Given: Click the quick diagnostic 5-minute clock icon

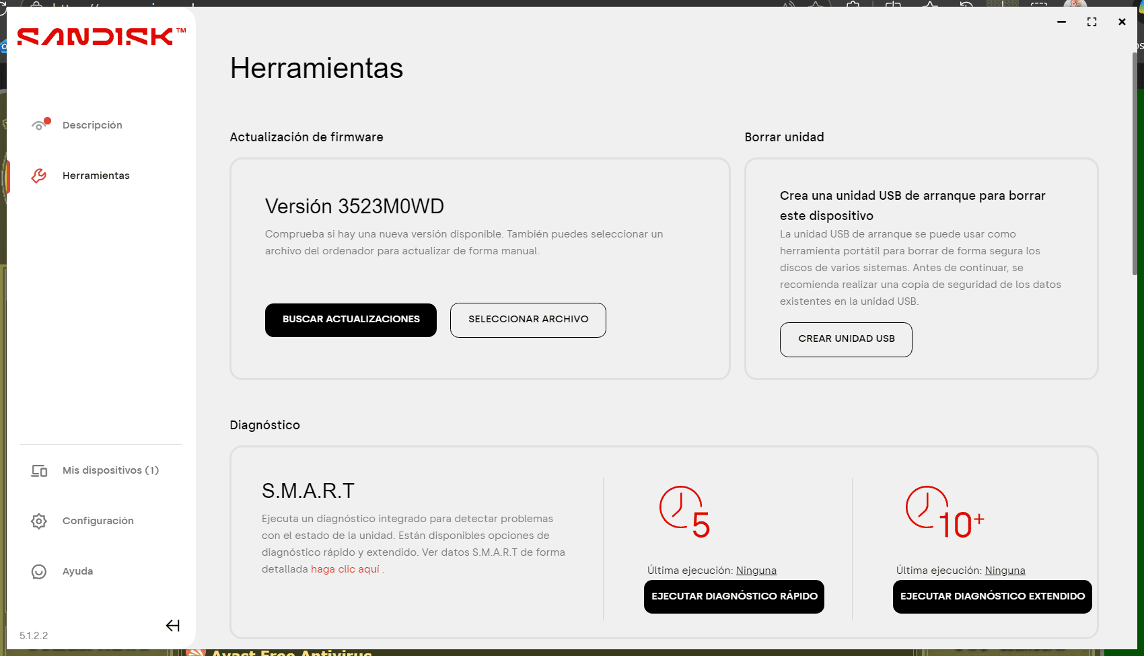Looking at the screenshot, I should [x=684, y=512].
